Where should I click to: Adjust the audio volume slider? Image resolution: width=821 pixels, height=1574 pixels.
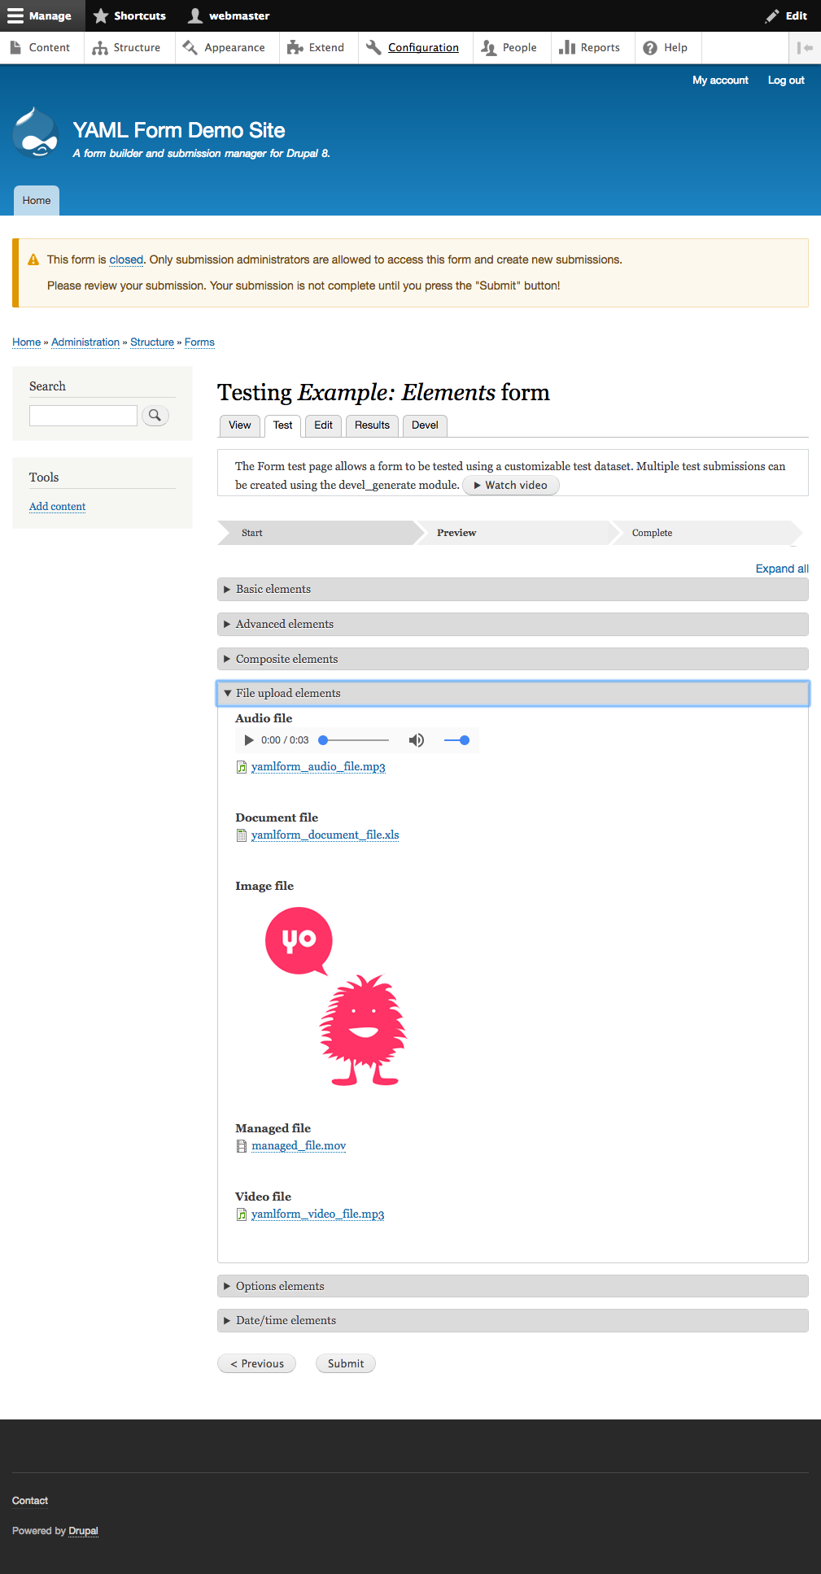(456, 740)
